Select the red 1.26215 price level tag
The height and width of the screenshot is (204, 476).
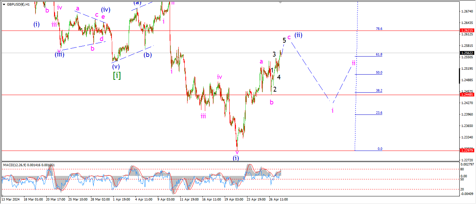(467, 31)
